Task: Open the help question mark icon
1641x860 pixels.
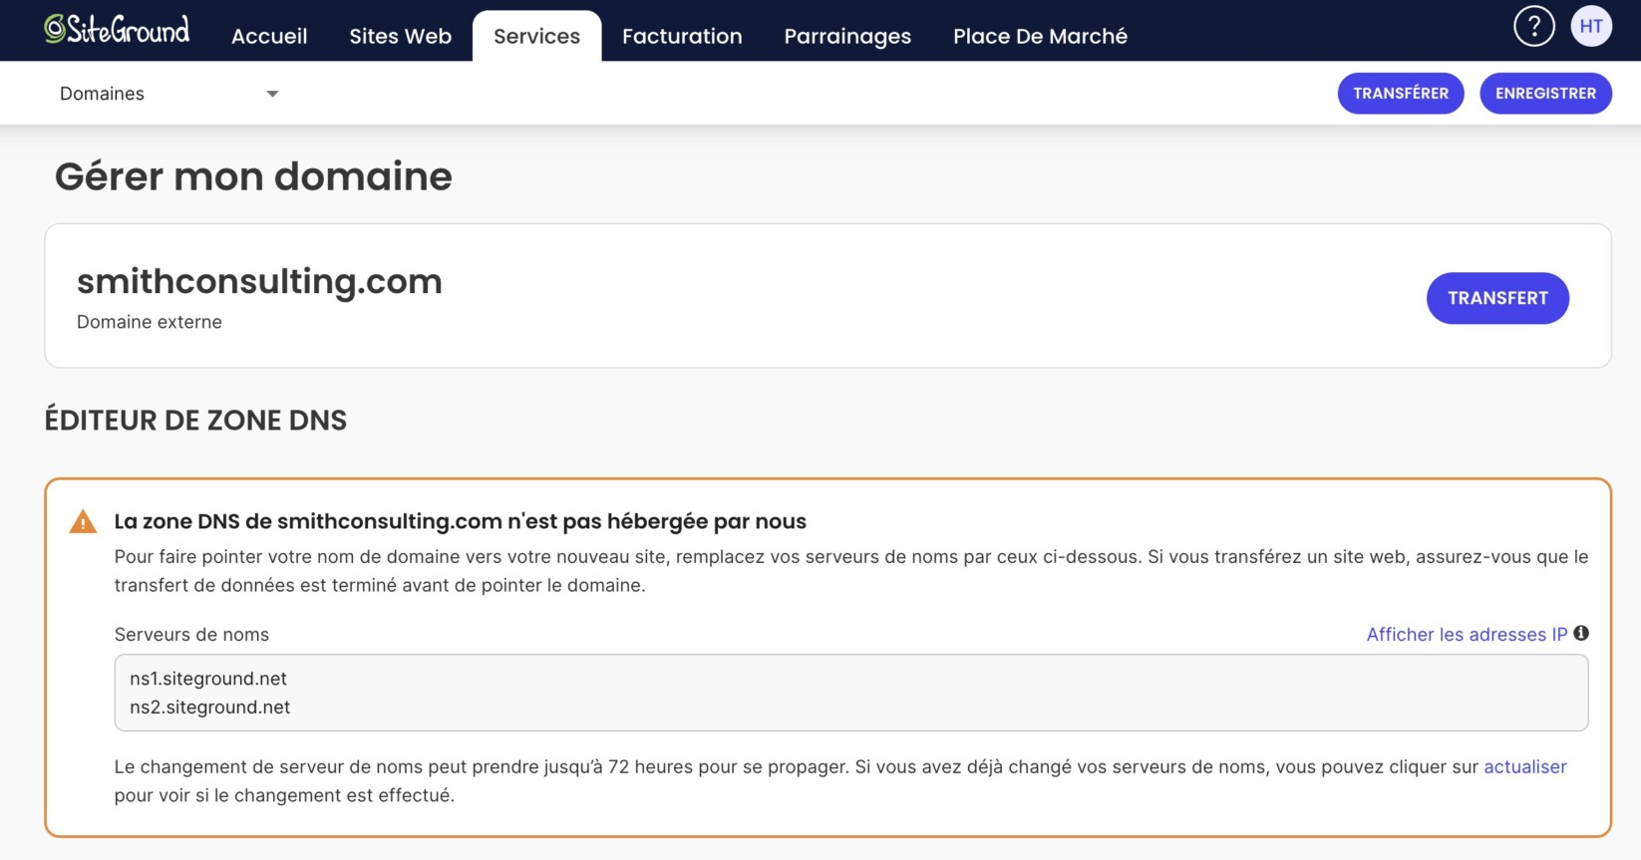Action: (1533, 26)
